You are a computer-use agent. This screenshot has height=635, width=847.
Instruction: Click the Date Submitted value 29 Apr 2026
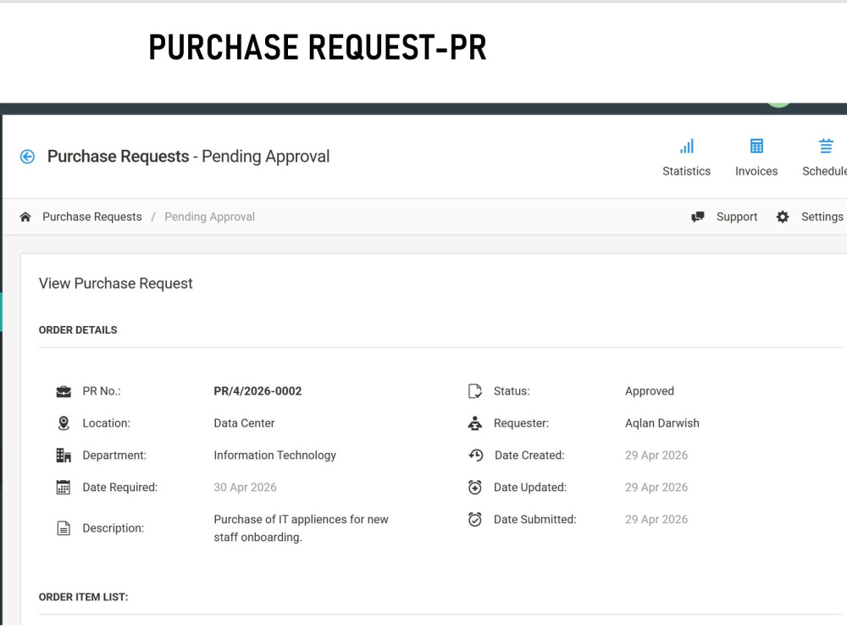(x=657, y=520)
